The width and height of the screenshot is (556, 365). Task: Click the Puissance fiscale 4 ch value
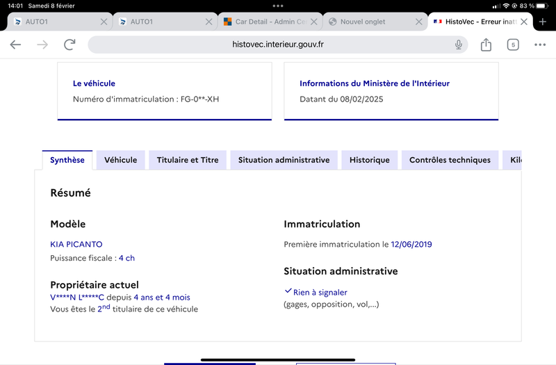pyautogui.click(x=126, y=258)
